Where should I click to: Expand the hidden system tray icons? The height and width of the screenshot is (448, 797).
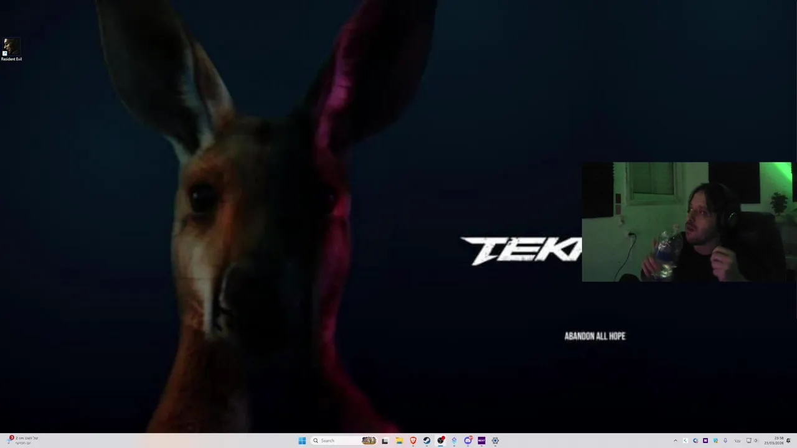(x=676, y=441)
